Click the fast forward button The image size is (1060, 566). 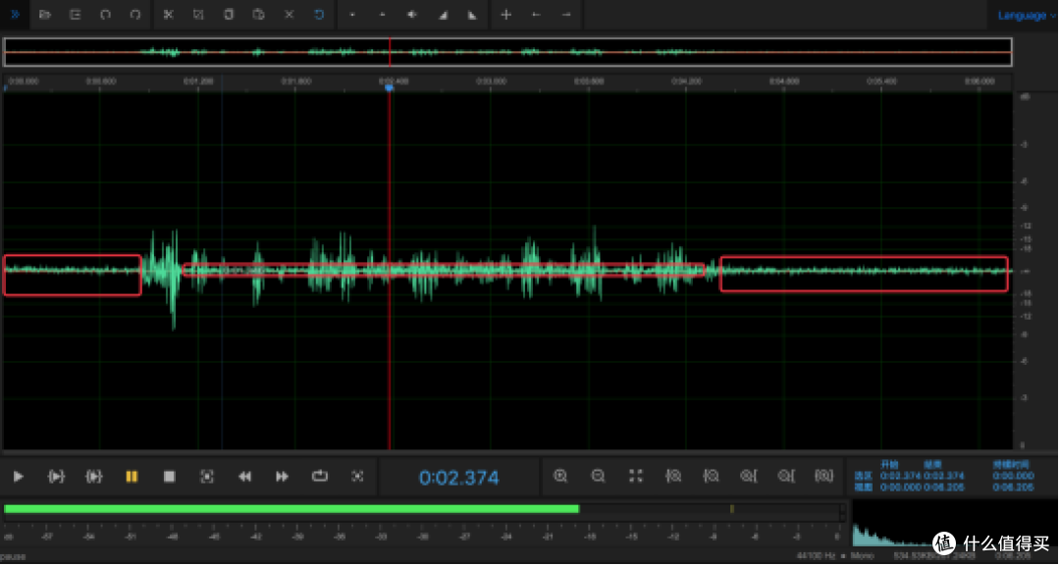[x=283, y=477]
